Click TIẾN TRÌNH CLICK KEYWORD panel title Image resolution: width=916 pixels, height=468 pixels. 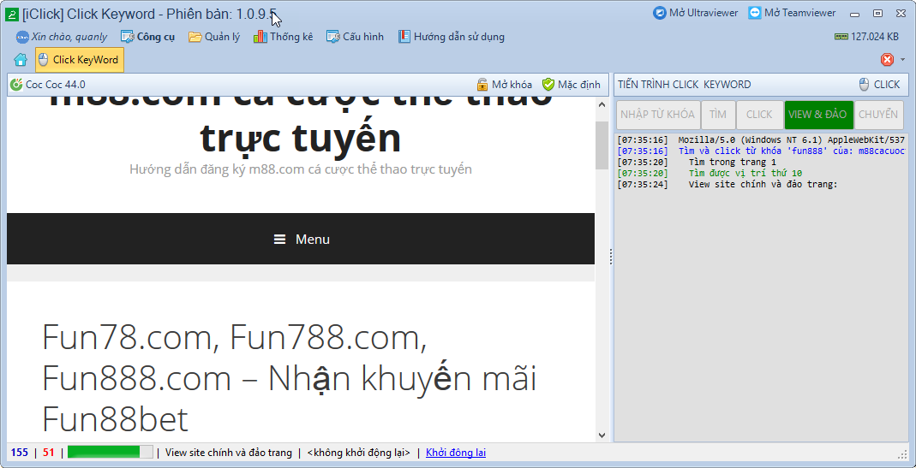684,85
